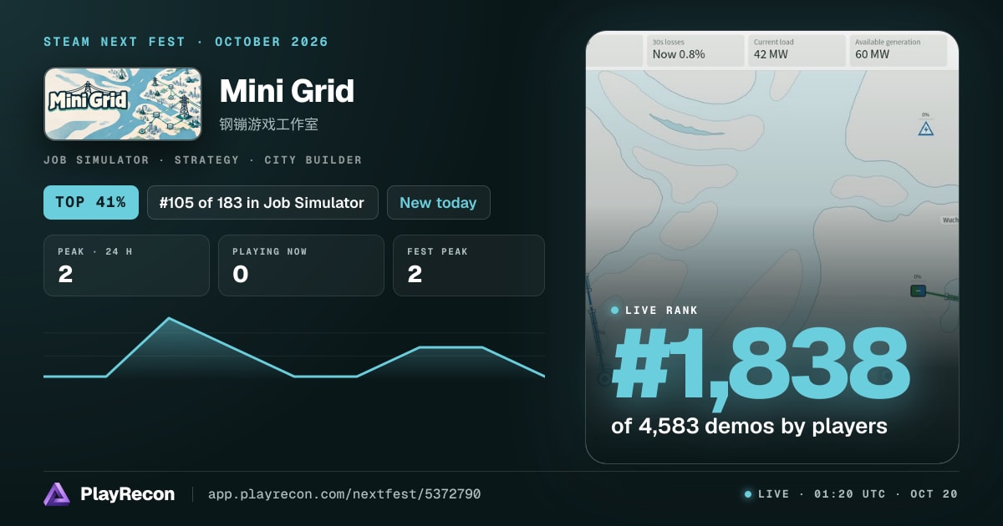This screenshot has height=526, width=1003.
Task: Click the green substation icon on map
Action: [918, 291]
